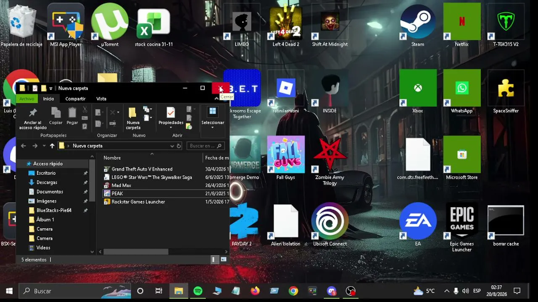538x302 pixels.
Task: Collapse the Explorer ribbon
Action: [x=216, y=99]
